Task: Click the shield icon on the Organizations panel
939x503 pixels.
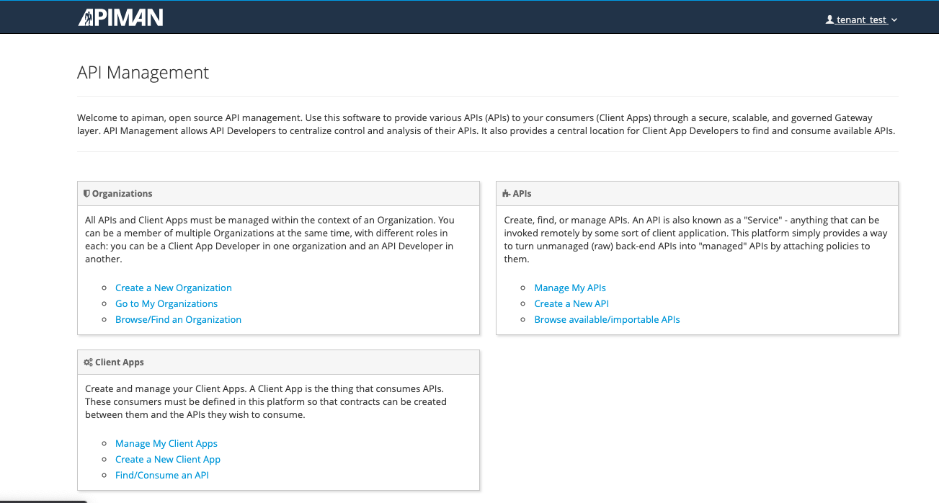Action: coord(86,192)
